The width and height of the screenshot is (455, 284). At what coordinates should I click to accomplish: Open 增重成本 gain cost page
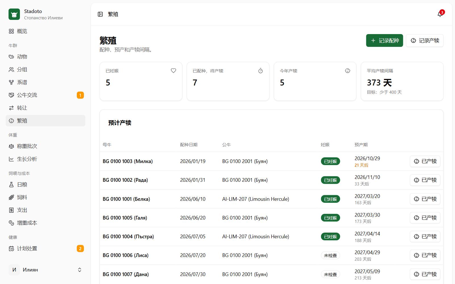tap(45, 223)
